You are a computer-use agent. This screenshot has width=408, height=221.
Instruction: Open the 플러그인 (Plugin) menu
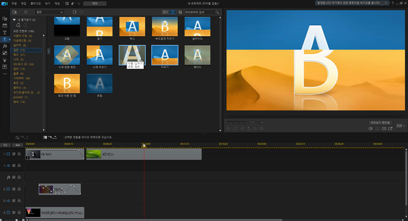tap(36, 4)
